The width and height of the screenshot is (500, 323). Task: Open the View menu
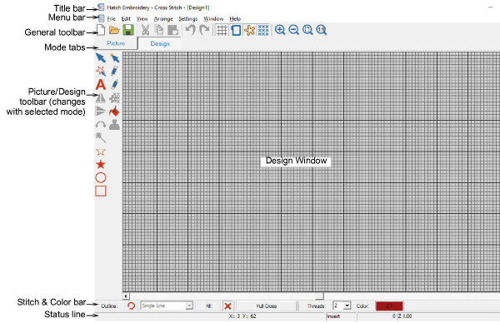click(x=142, y=19)
